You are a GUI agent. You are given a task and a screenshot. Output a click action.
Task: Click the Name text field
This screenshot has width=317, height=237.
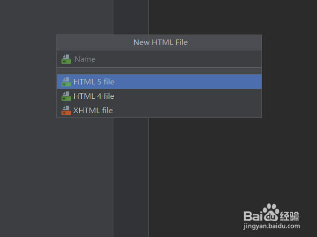pyautogui.click(x=163, y=59)
